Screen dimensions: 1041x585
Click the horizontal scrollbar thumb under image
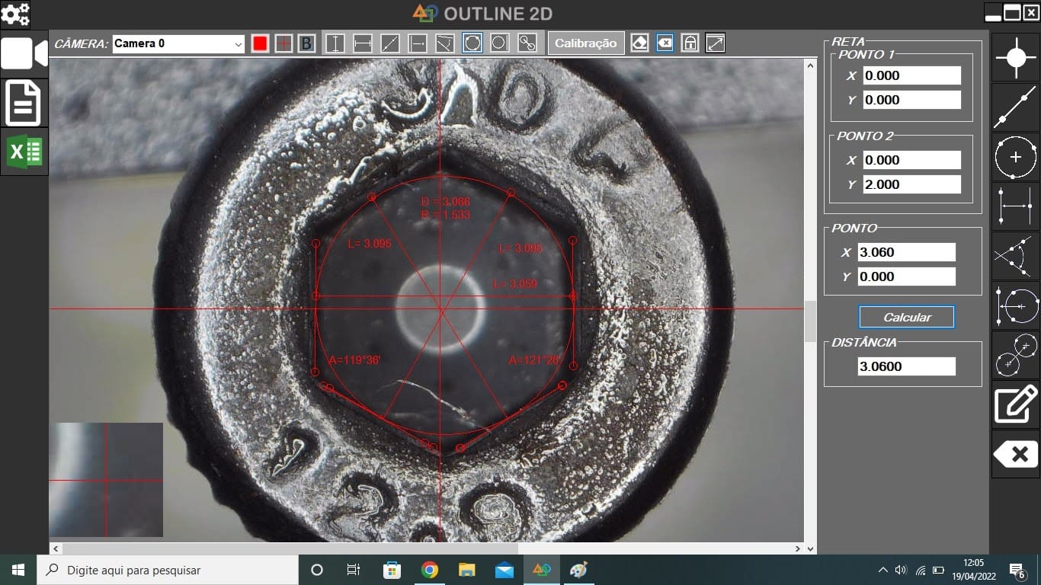pos(290,548)
